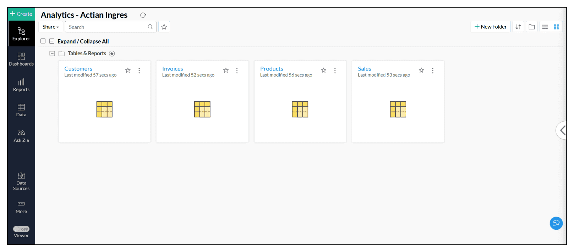
Task: Click the Customers table thumbnail
Action: (x=104, y=109)
